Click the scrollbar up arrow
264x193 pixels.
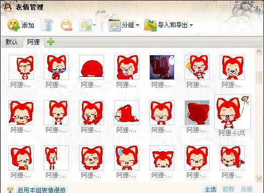pyautogui.click(x=259, y=52)
